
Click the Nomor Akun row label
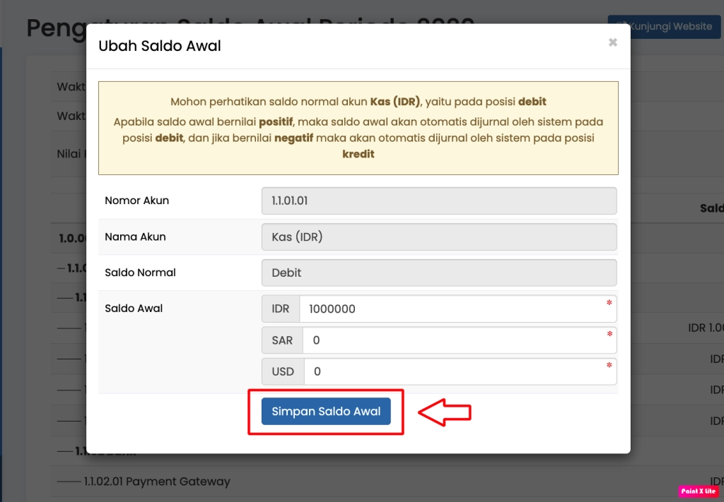point(136,201)
